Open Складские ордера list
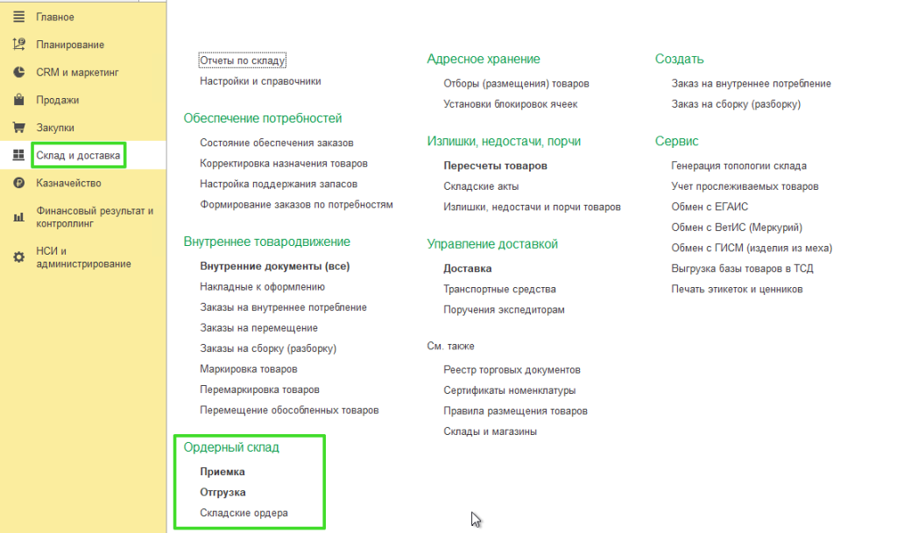This screenshot has height=533, width=897. pos(244,513)
